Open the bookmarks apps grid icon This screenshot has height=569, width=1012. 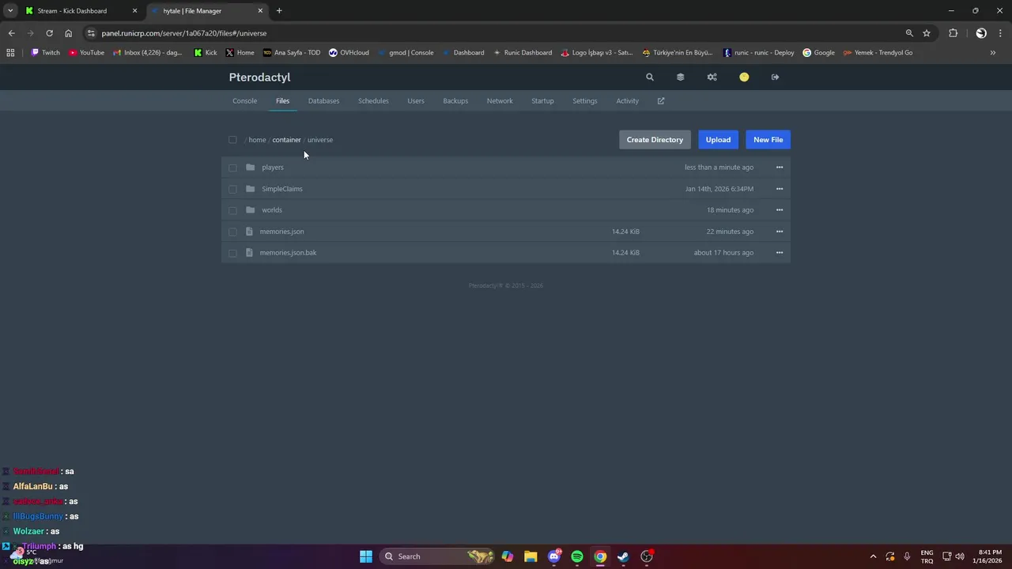[10, 53]
